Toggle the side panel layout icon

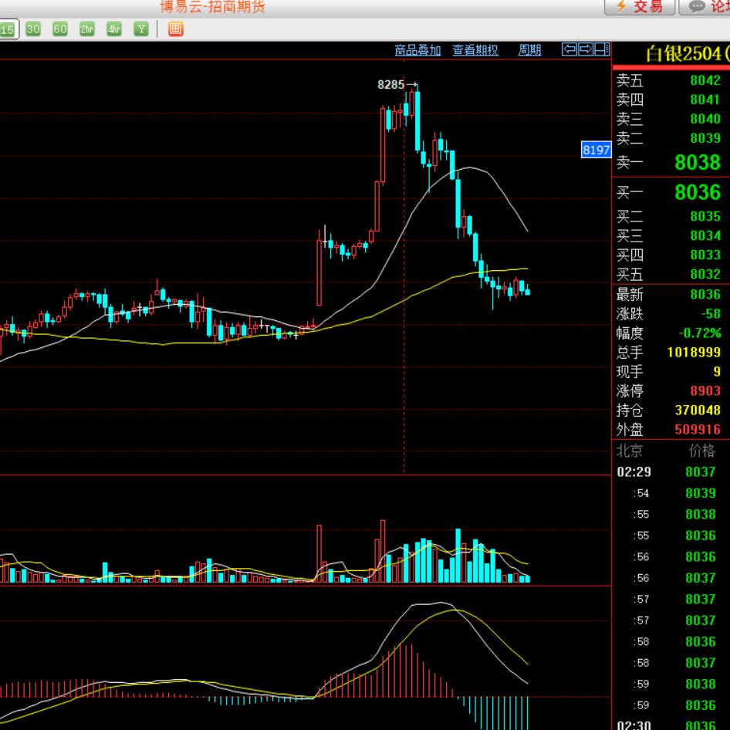click(602, 49)
